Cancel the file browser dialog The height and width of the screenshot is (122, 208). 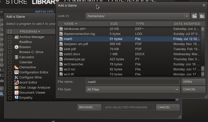coord(193,89)
